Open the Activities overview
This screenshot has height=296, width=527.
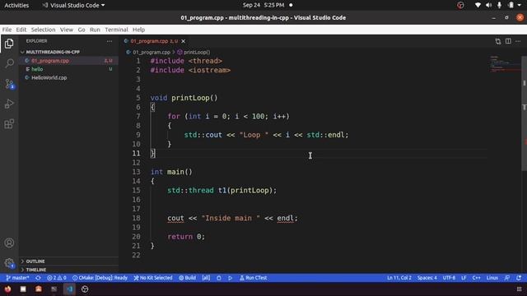click(16, 6)
